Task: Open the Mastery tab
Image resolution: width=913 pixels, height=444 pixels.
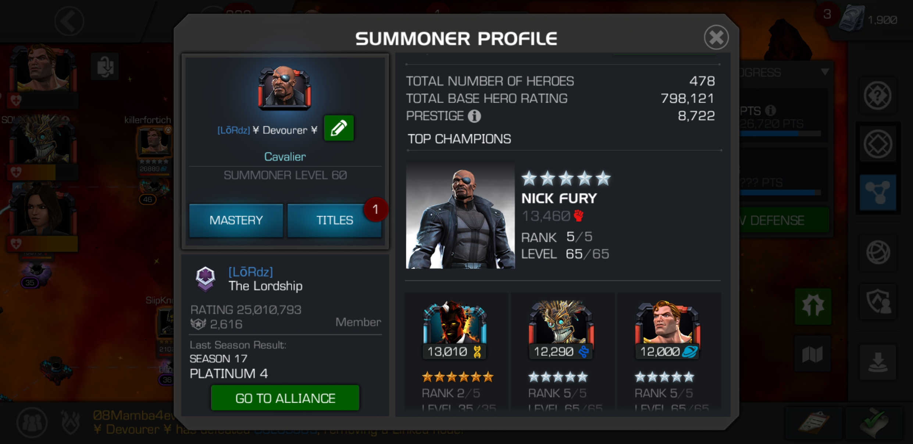Action: point(236,220)
